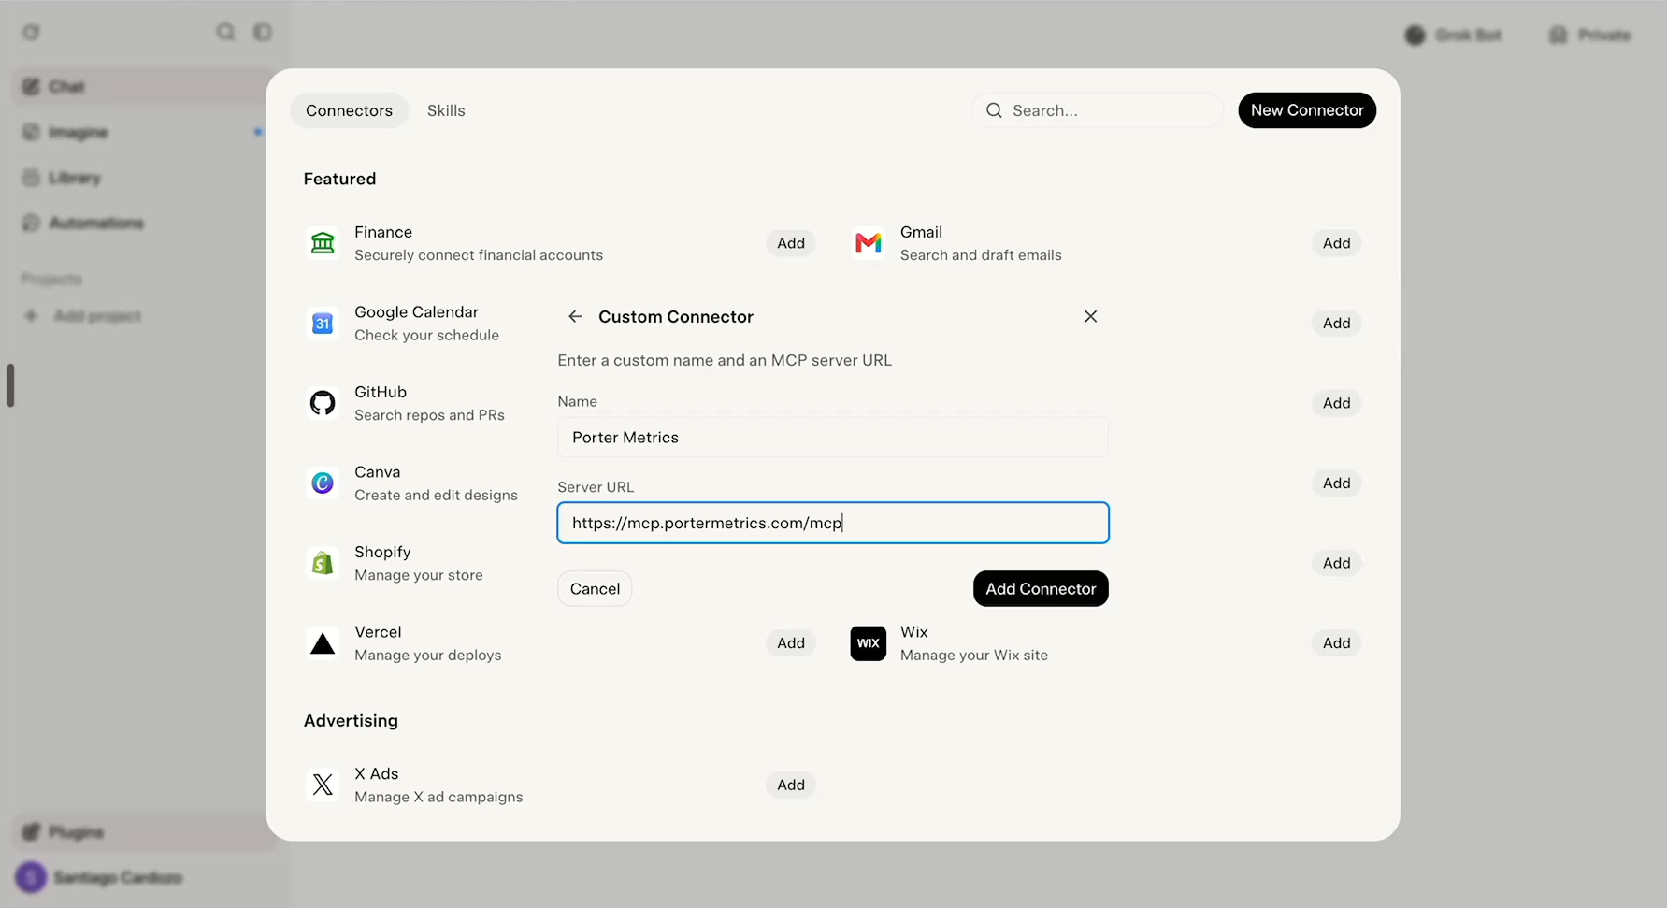
Task: Open the Santiago Cardozo user profile
Action: pos(100,877)
